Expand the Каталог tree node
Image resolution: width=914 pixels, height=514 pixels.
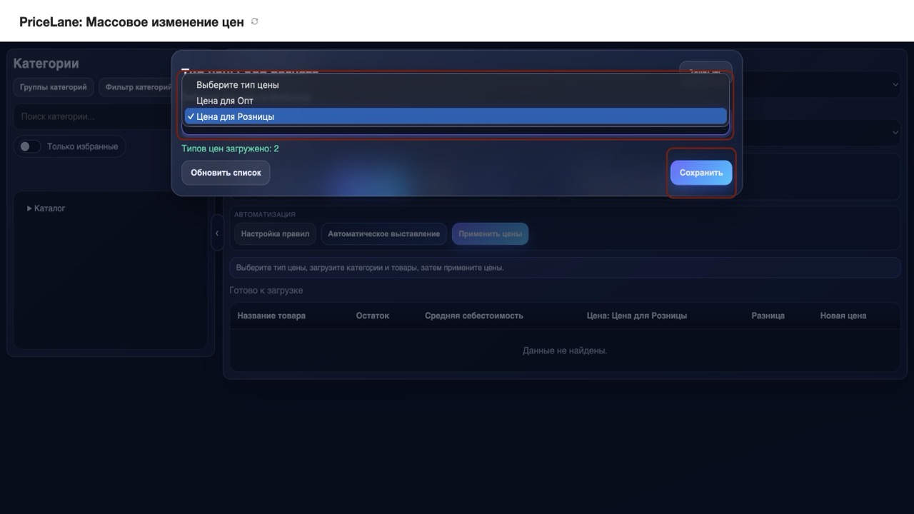coord(29,208)
